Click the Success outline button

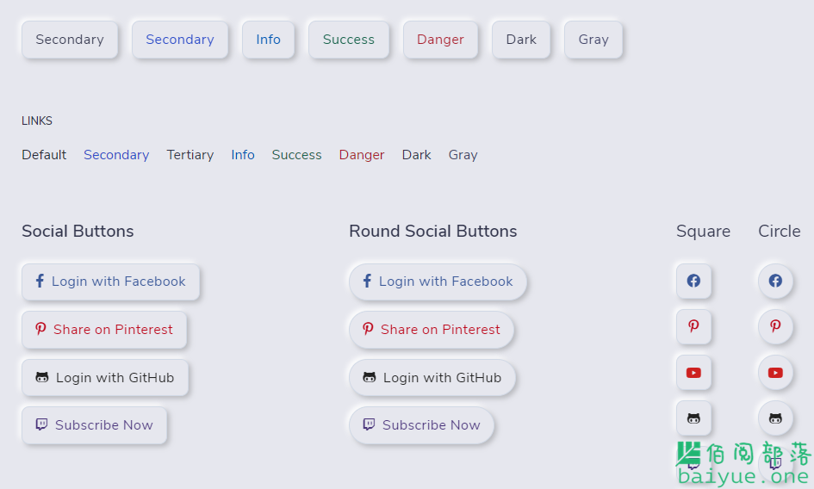click(x=348, y=40)
